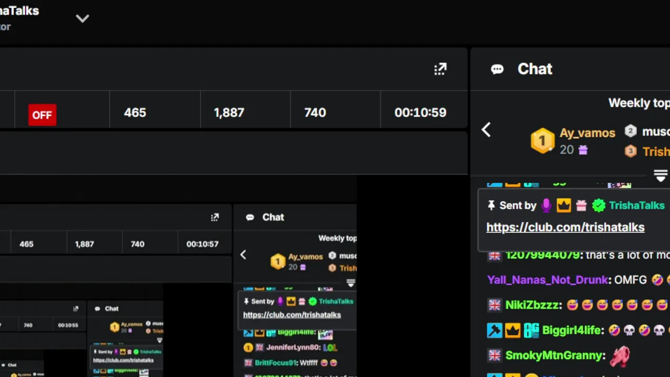The image size is (670, 377).
Task: Click the gold rank 1 badge
Action: [x=542, y=141]
